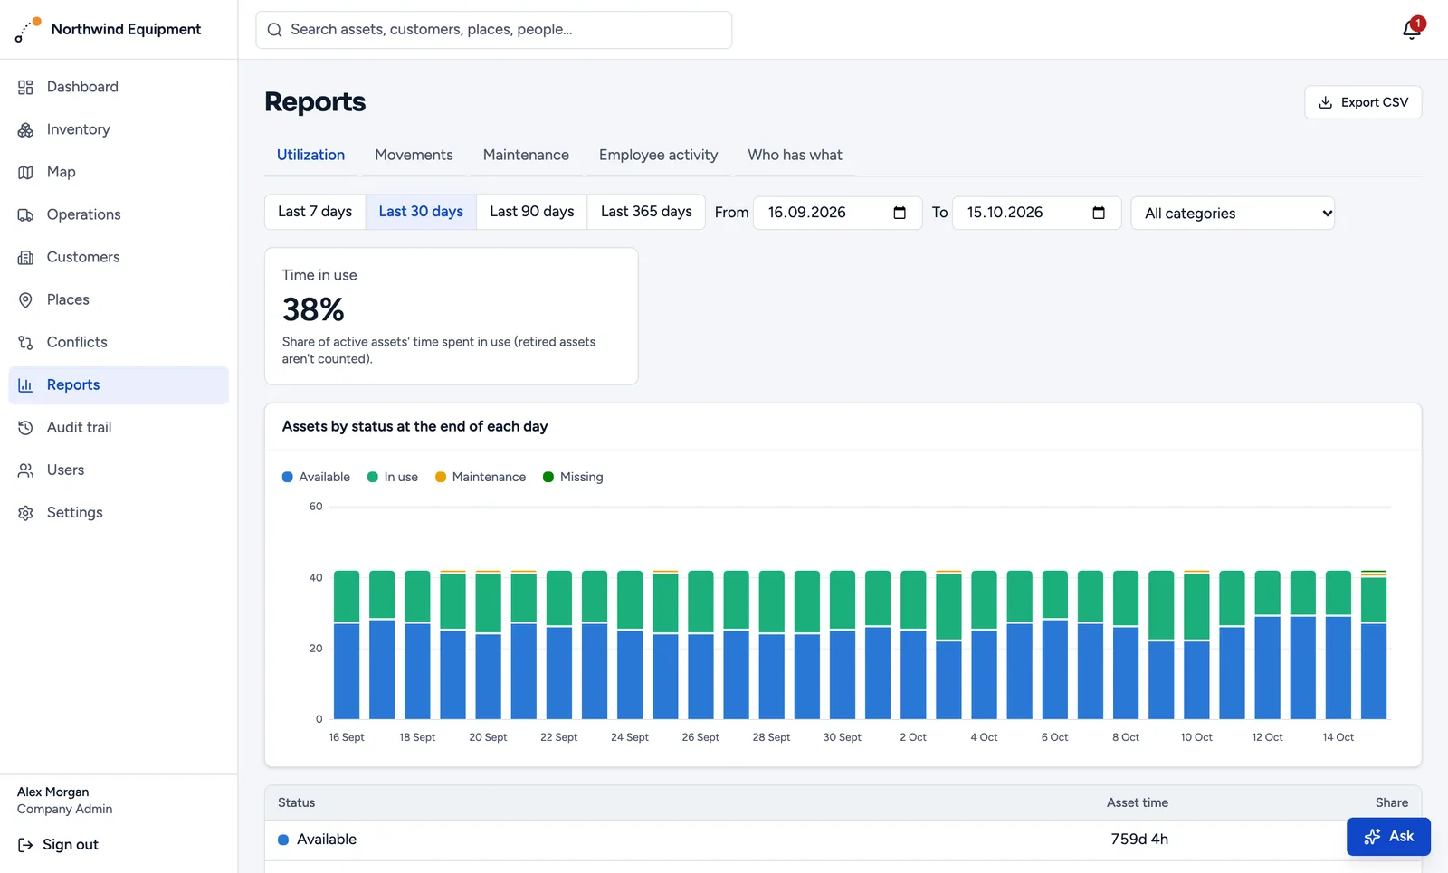Open calendar picker for To date
Screen dimensions: 1448x873
pyautogui.click(x=1099, y=213)
